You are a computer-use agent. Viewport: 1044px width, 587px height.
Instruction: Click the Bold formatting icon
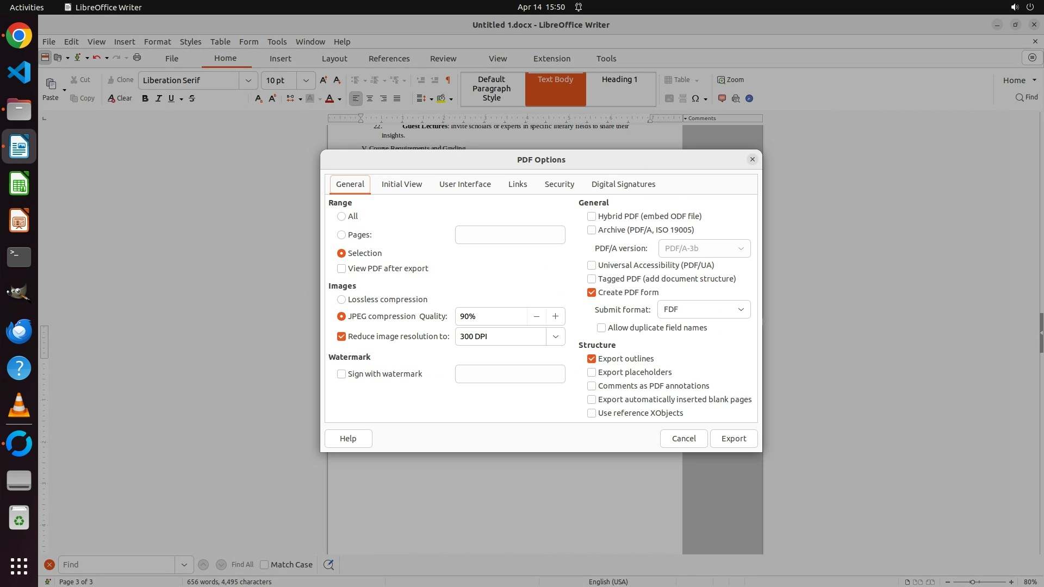(x=145, y=98)
